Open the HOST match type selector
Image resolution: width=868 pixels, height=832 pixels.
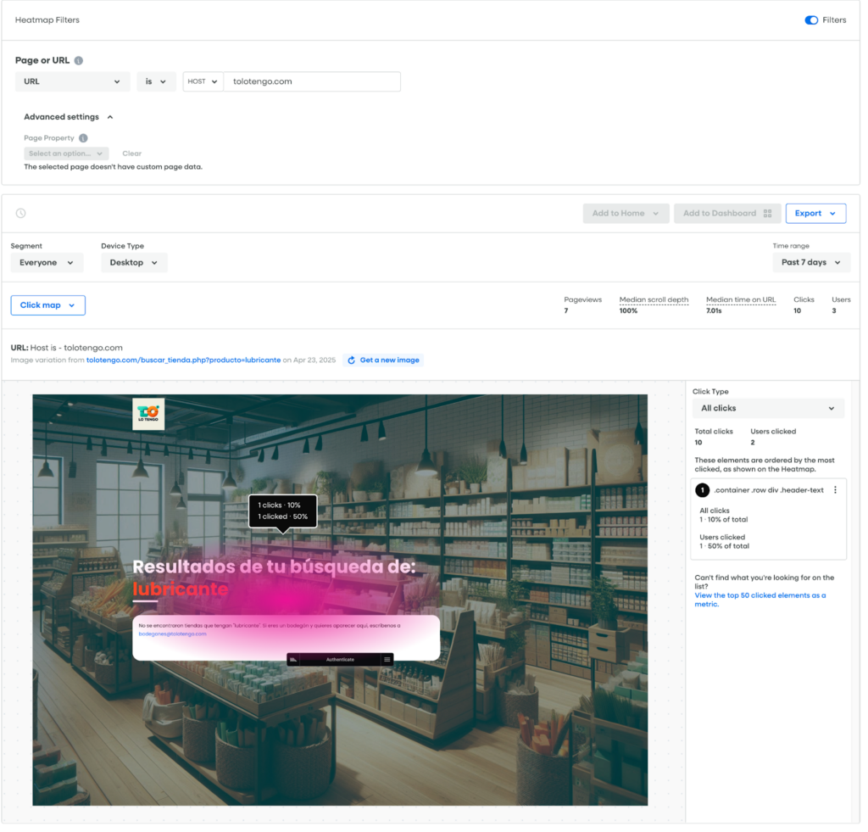pyautogui.click(x=203, y=81)
